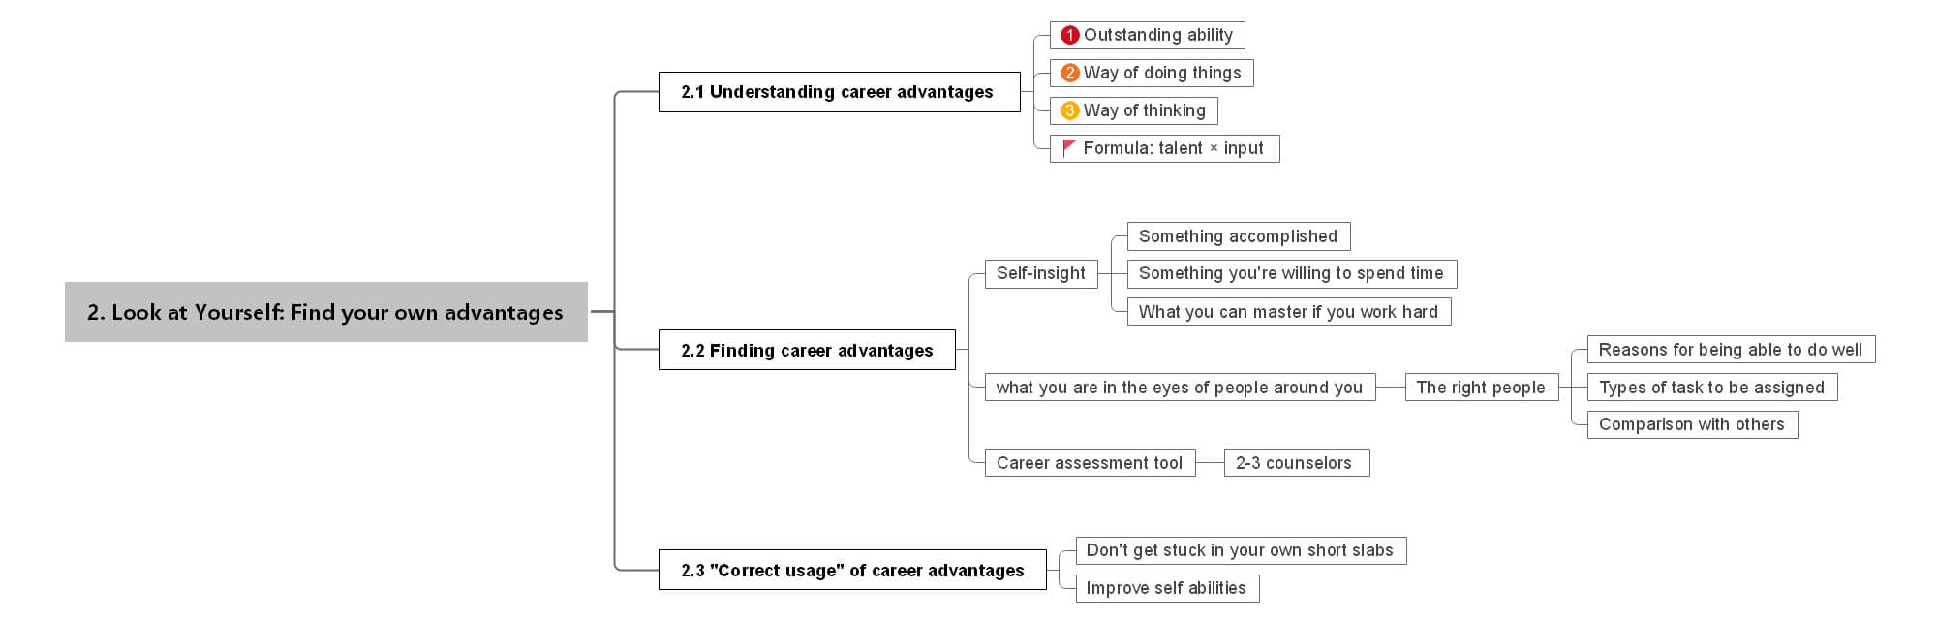Viewport: 1937px width, 622px height.
Task: Select 'Don't get stuck in your own short slabs'
Action: coord(1240,551)
